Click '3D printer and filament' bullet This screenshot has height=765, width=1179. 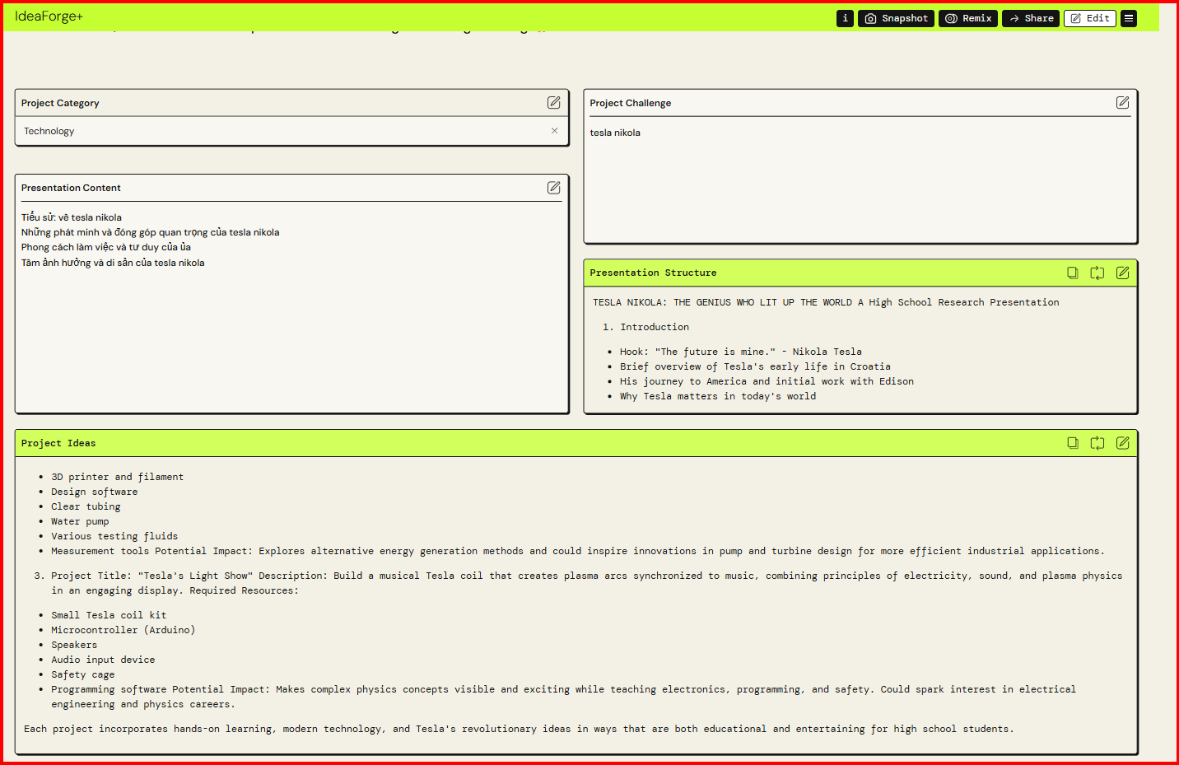pos(117,477)
